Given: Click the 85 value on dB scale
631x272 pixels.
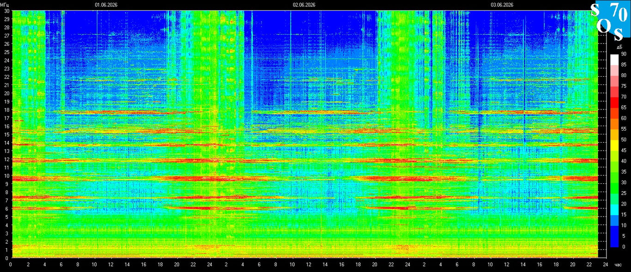Looking at the screenshot, I should coord(623,65).
